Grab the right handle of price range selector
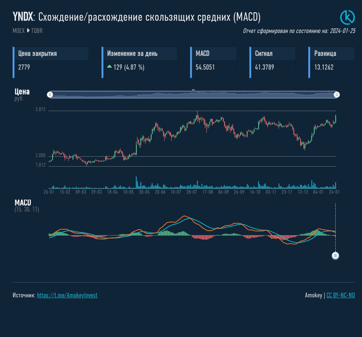 [x=337, y=95]
